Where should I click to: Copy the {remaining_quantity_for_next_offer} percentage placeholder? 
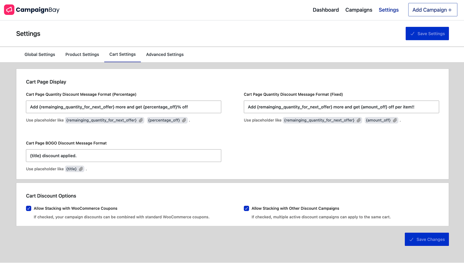tap(141, 120)
